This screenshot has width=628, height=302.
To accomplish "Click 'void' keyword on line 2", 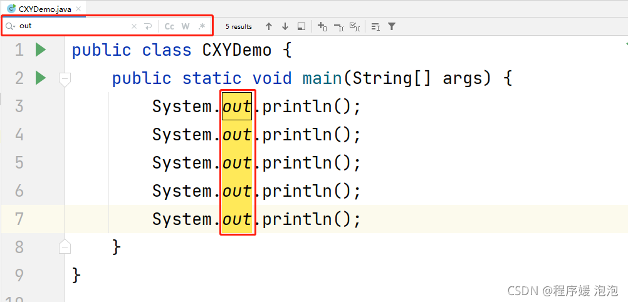I will click(x=272, y=78).
